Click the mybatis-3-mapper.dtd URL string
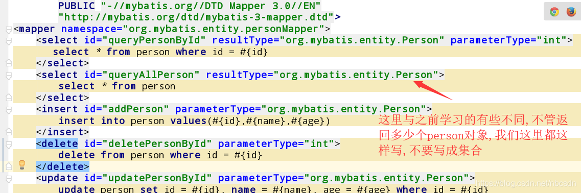 (x=196, y=17)
